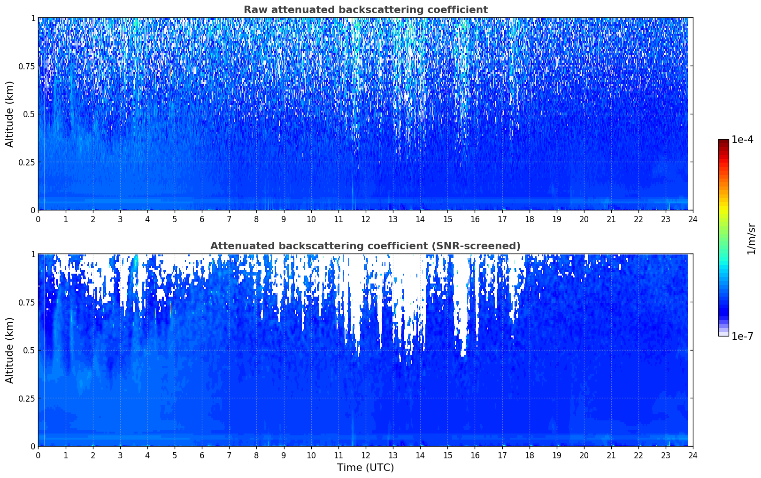Screen dimensions: 761x478
Task: Click the '1/m/sr' colorbar unit label
Action: (751, 239)
